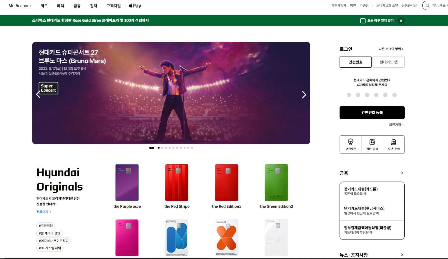The height and width of the screenshot is (259, 448).
Task: Expand the 금융 section arrow
Action: point(402,173)
